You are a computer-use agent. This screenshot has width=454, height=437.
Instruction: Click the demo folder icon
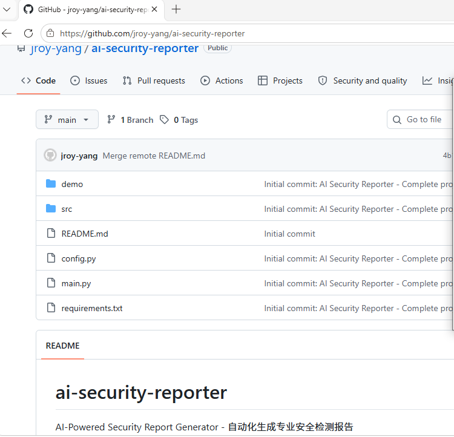[51, 184]
